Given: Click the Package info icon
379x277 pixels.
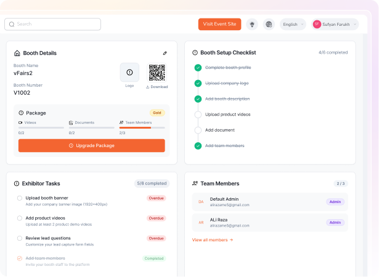Looking at the screenshot, I should (21, 113).
